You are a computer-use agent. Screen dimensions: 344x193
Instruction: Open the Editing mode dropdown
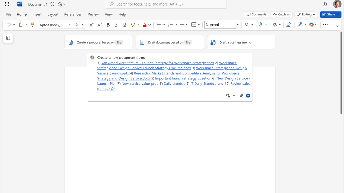tap(306, 14)
